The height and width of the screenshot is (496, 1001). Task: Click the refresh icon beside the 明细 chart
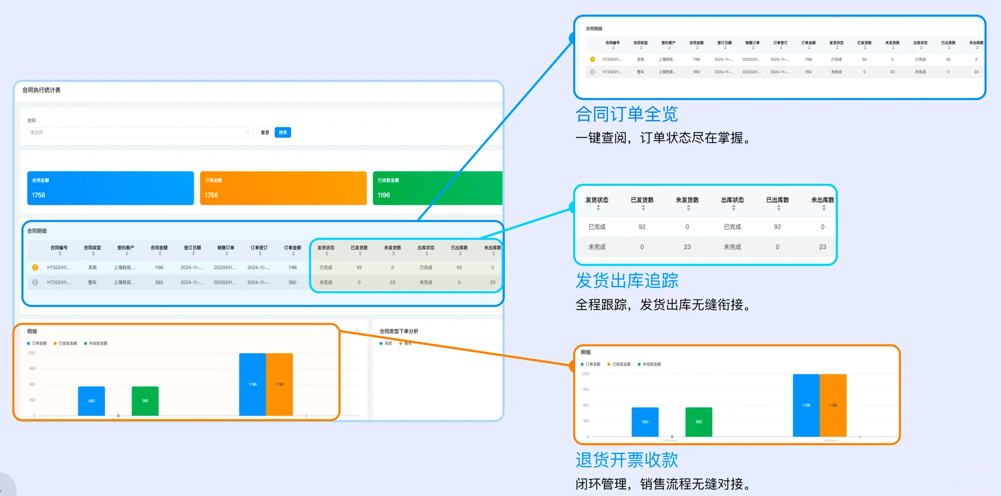pos(357,331)
